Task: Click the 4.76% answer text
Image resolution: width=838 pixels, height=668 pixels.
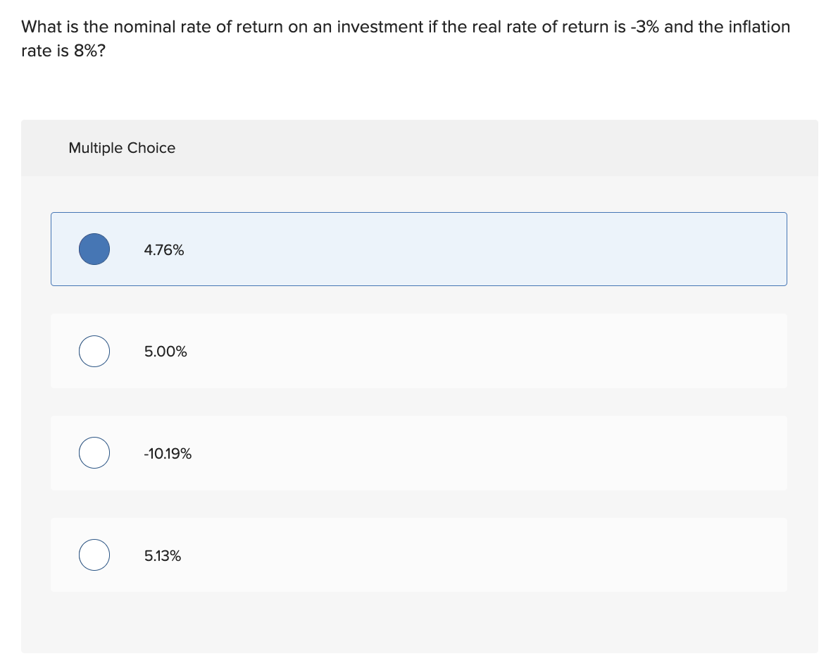Action: pos(164,250)
